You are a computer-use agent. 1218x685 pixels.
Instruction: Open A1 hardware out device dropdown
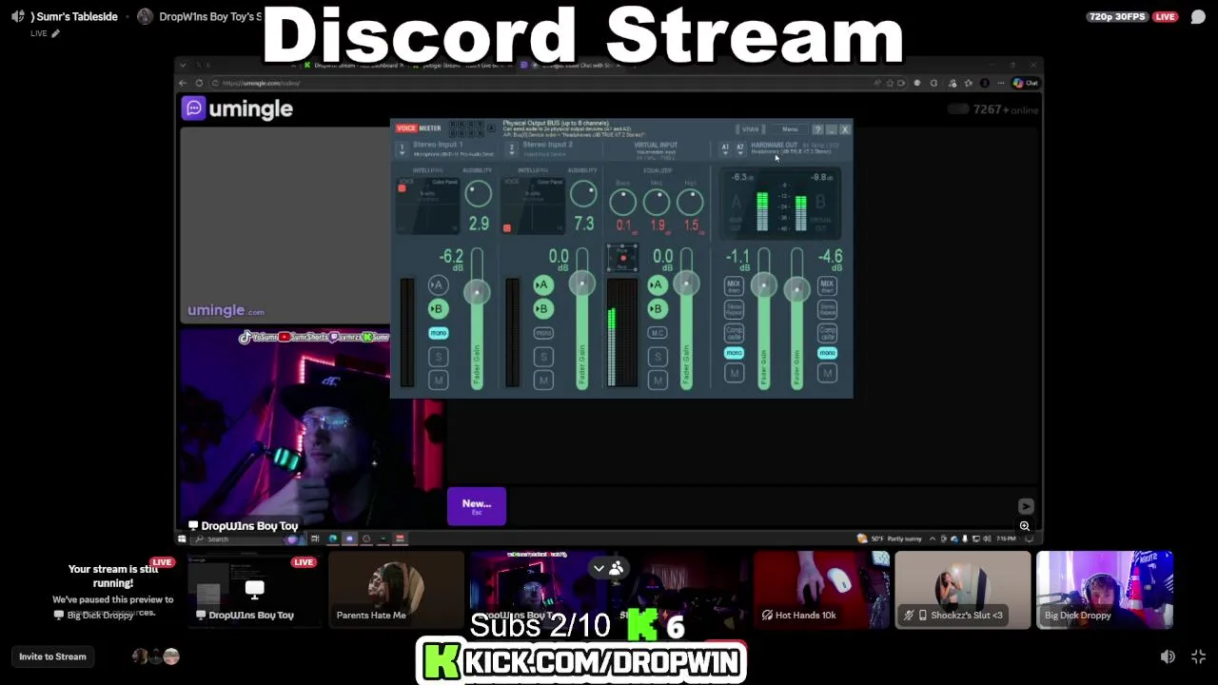(x=724, y=148)
